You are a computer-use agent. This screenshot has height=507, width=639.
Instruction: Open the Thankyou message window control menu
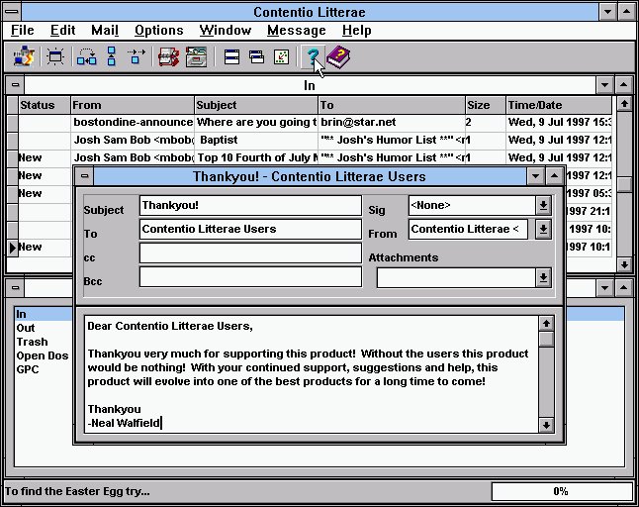[85, 176]
